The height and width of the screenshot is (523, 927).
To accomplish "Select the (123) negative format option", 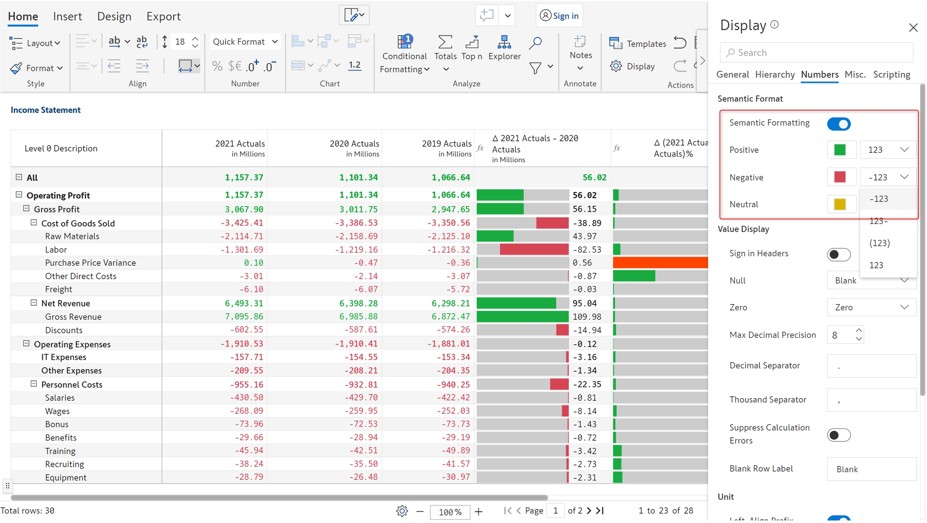I will click(880, 243).
